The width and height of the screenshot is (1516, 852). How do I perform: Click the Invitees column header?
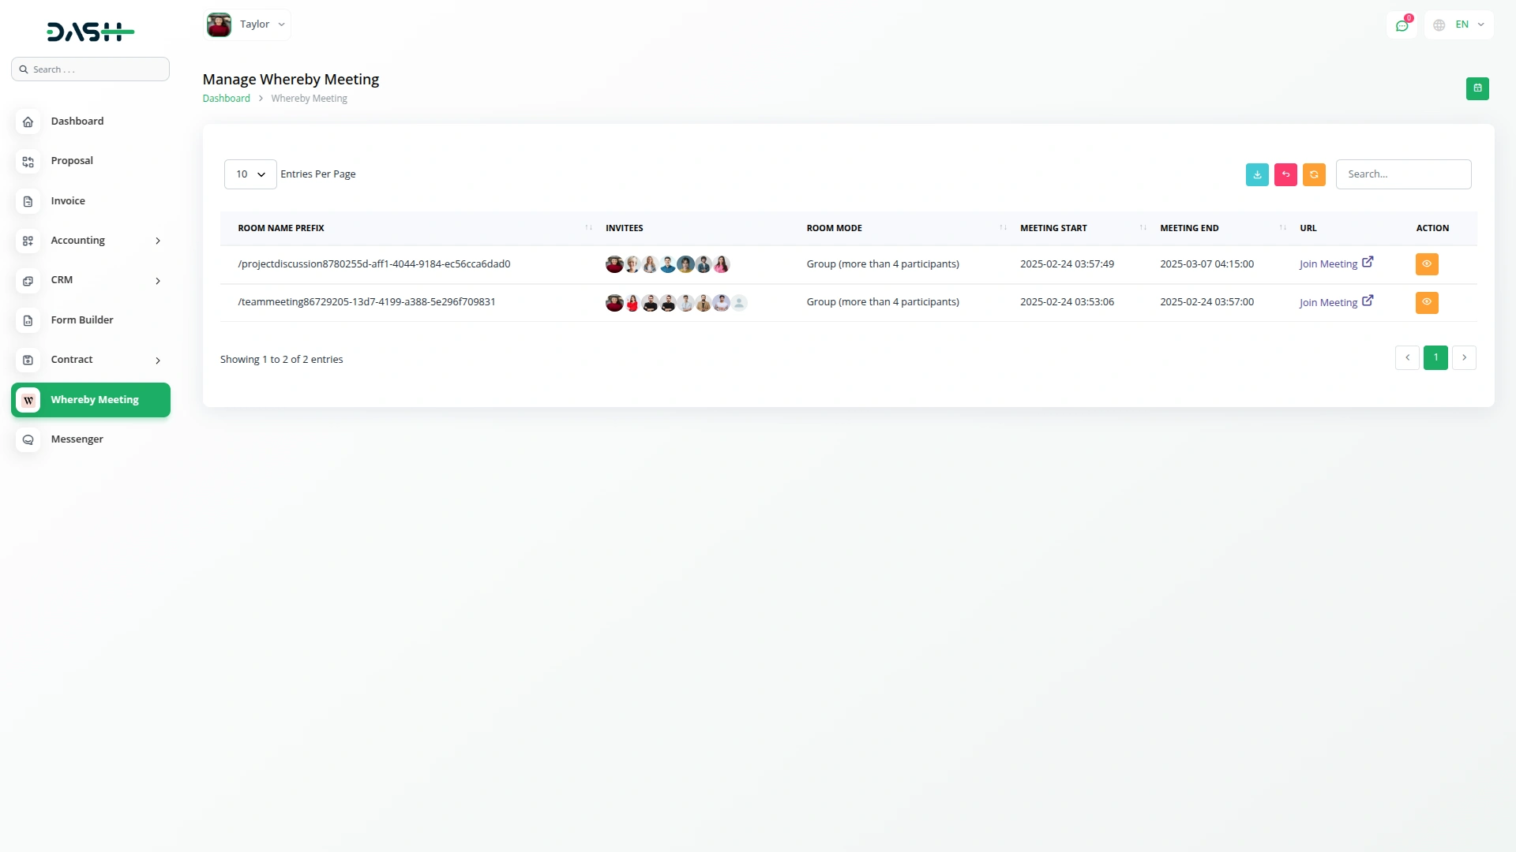[624, 228]
